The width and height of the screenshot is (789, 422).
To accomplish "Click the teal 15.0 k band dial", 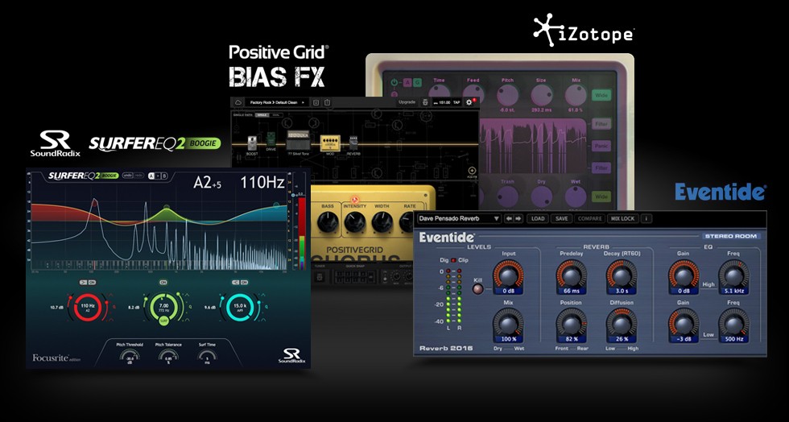I will point(240,307).
